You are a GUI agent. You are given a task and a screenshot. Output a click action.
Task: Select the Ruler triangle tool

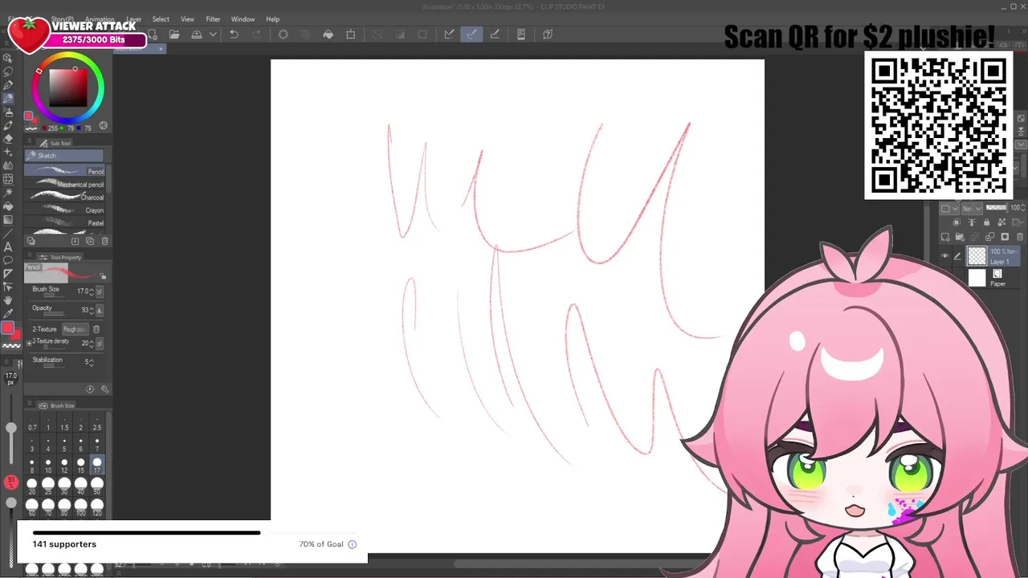(8, 274)
